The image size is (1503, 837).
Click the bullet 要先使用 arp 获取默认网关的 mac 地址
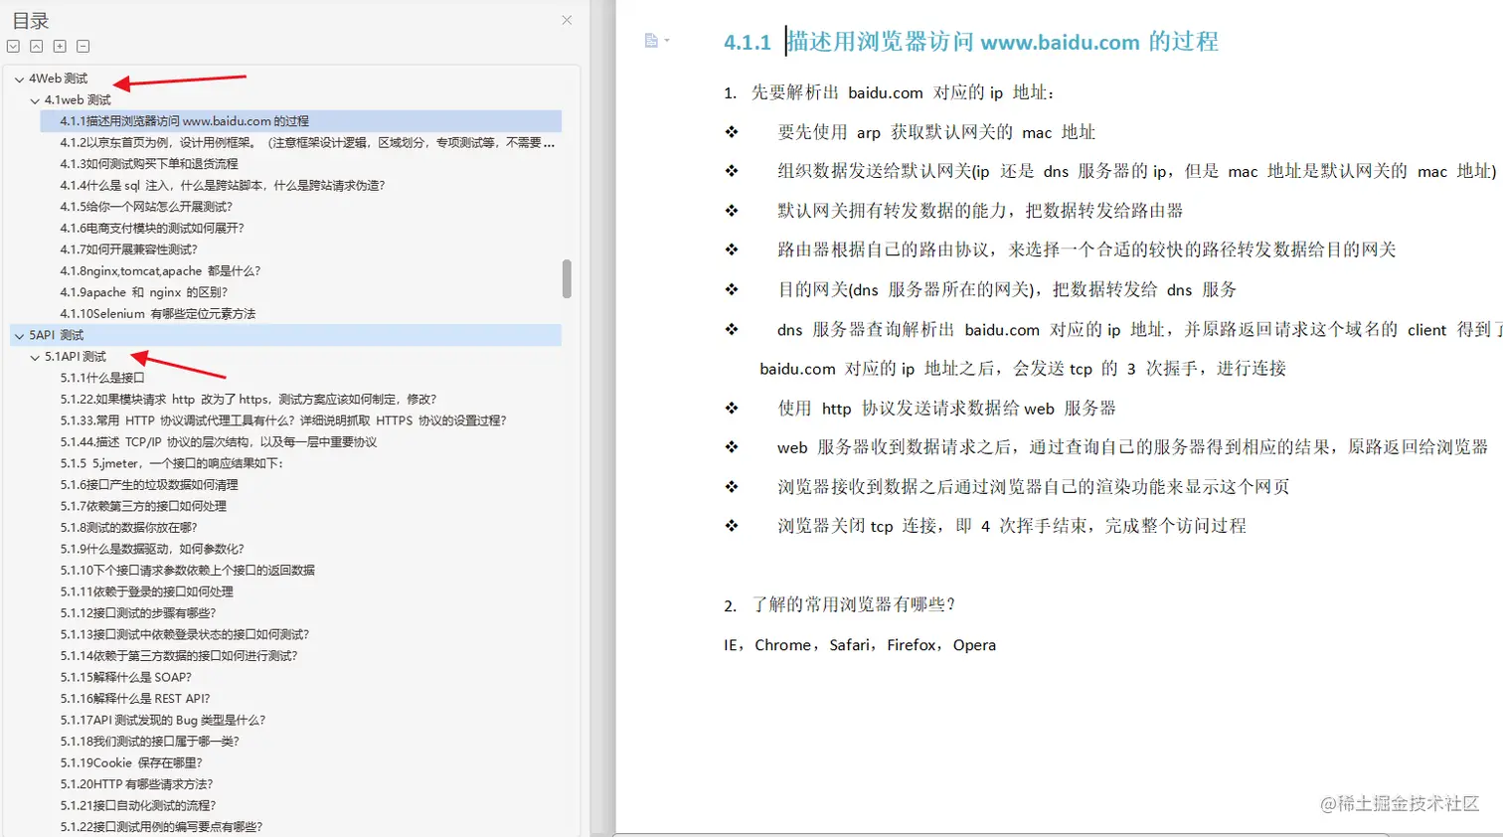(x=936, y=132)
